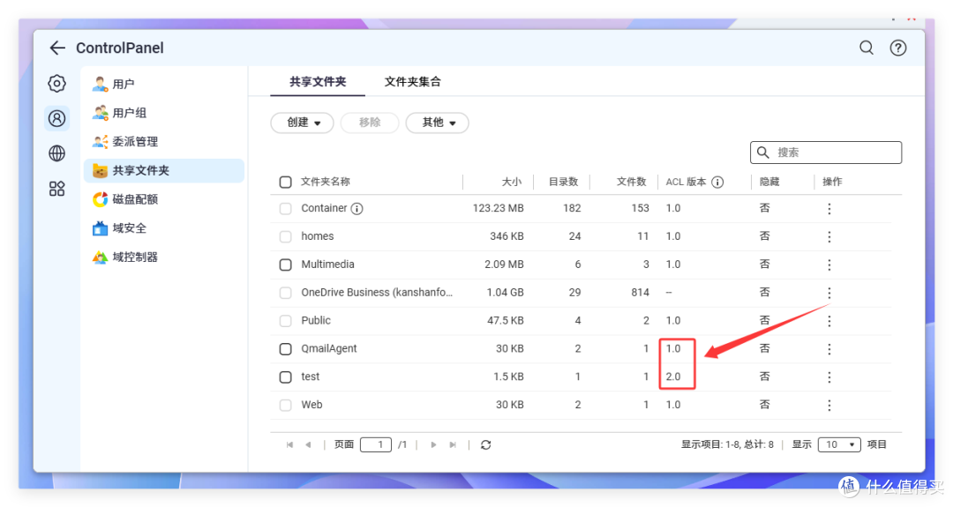Viewport: 953px width, 507px height.
Task: Open actions menu for Container row
Action: click(x=829, y=208)
